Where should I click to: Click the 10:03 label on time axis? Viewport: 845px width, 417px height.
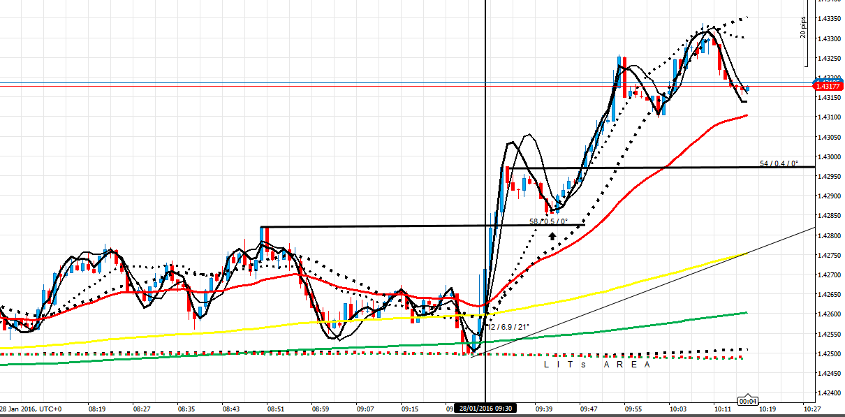tap(677, 408)
